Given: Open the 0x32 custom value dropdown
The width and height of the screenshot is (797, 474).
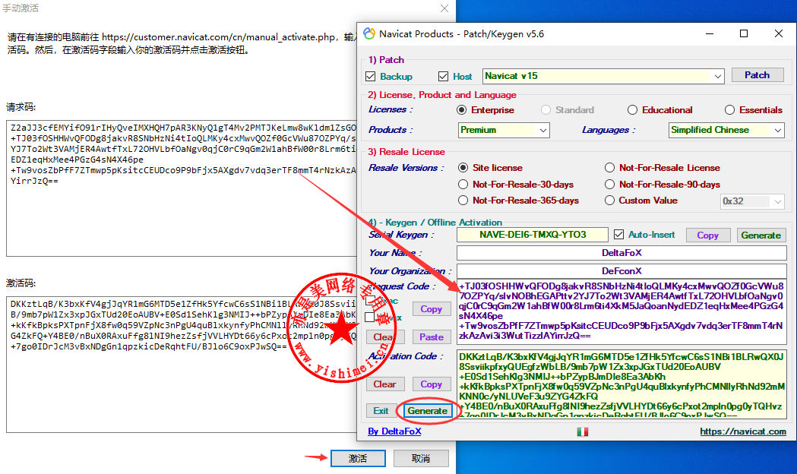Looking at the screenshot, I should coord(778,201).
